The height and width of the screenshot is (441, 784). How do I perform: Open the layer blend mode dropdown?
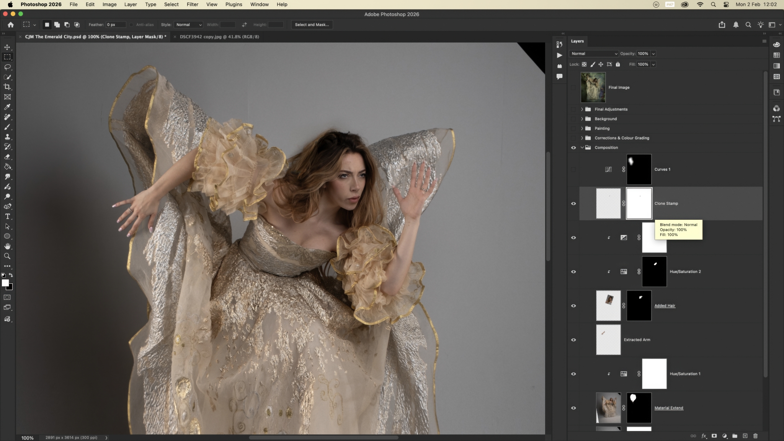593,54
